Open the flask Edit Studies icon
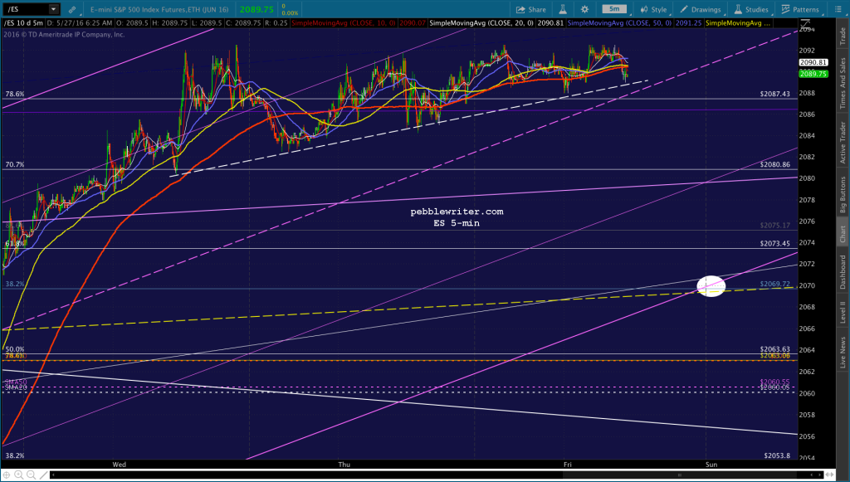 [563, 9]
